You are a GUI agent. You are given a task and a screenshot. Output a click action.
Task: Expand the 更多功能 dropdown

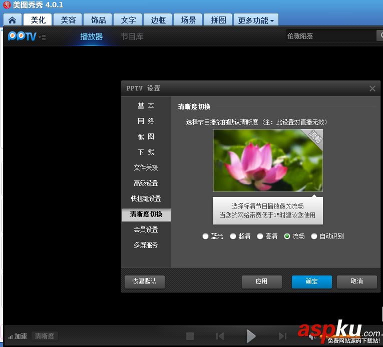coord(256,20)
